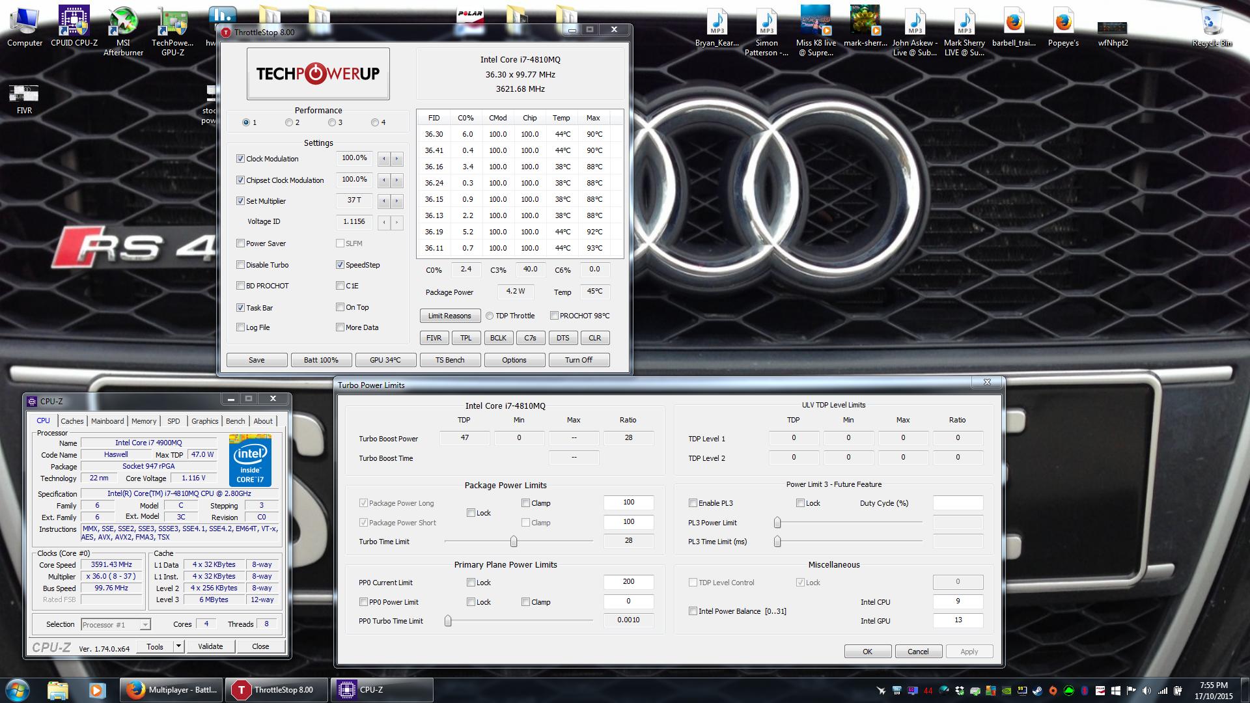Open Miss K8 live video file
Viewport: 1250px width, 703px height.
click(816, 31)
